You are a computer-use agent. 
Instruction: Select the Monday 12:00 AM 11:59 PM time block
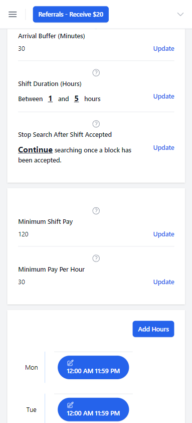tap(93, 368)
